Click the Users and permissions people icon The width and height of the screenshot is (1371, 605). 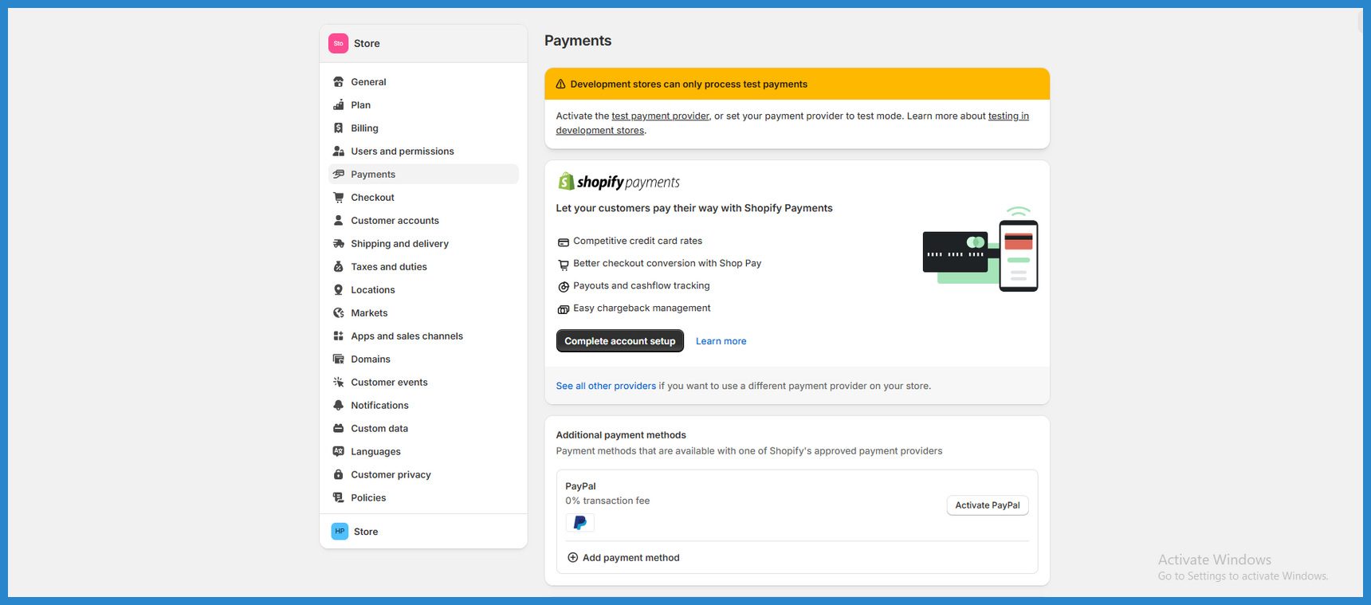(339, 151)
